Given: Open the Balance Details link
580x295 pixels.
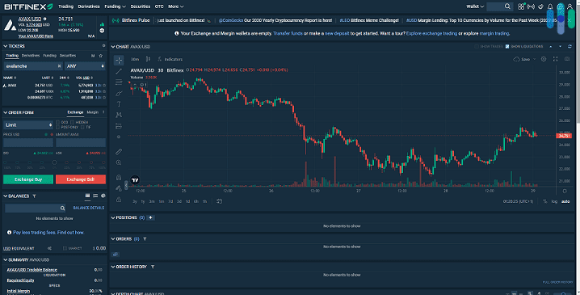Looking at the screenshot, I should (x=89, y=208).
